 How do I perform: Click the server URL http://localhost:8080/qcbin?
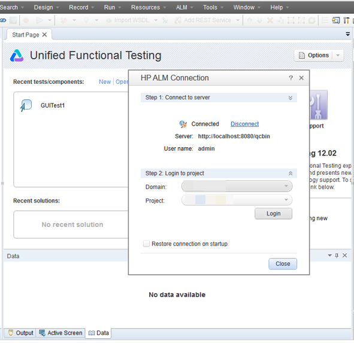tap(234, 136)
